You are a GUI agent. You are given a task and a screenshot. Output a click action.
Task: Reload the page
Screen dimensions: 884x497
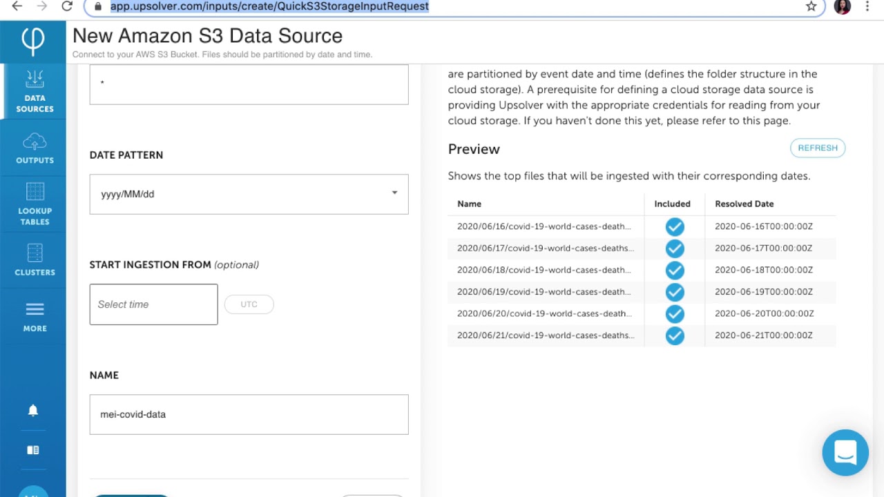pyautogui.click(x=67, y=6)
